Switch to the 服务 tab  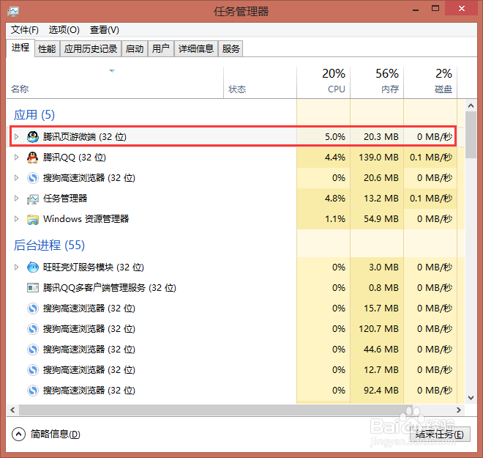click(x=231, y=48)
